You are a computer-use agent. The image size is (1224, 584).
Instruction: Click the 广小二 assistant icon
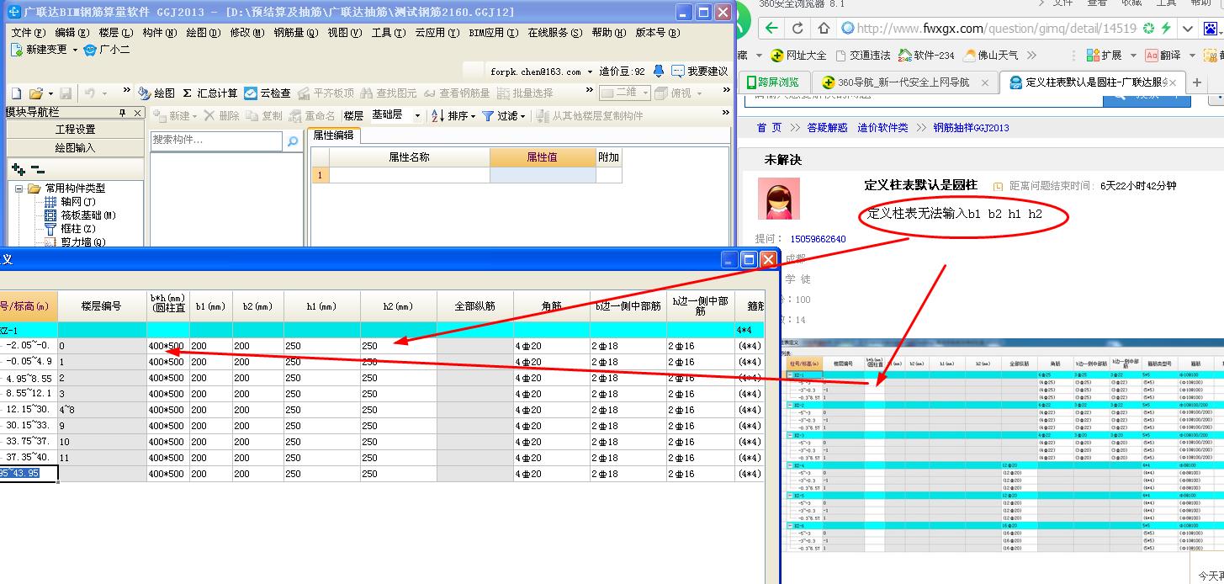click(x=90, y=50)
